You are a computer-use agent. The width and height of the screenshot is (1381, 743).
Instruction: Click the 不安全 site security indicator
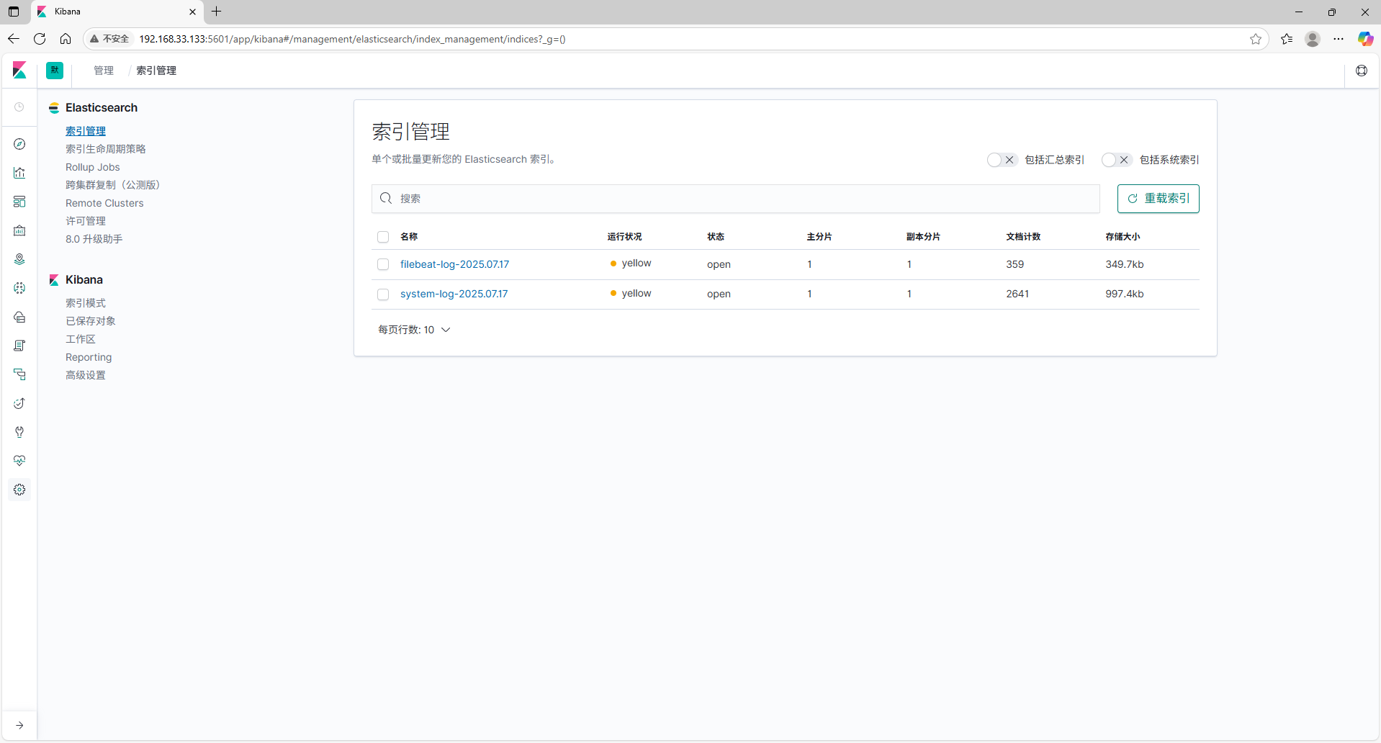pos(110,39)
